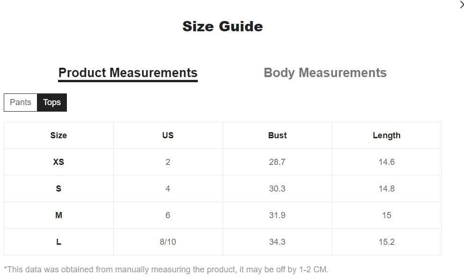
Task: Click the 28.7 bust value
Action: click(x=277, y=162)
